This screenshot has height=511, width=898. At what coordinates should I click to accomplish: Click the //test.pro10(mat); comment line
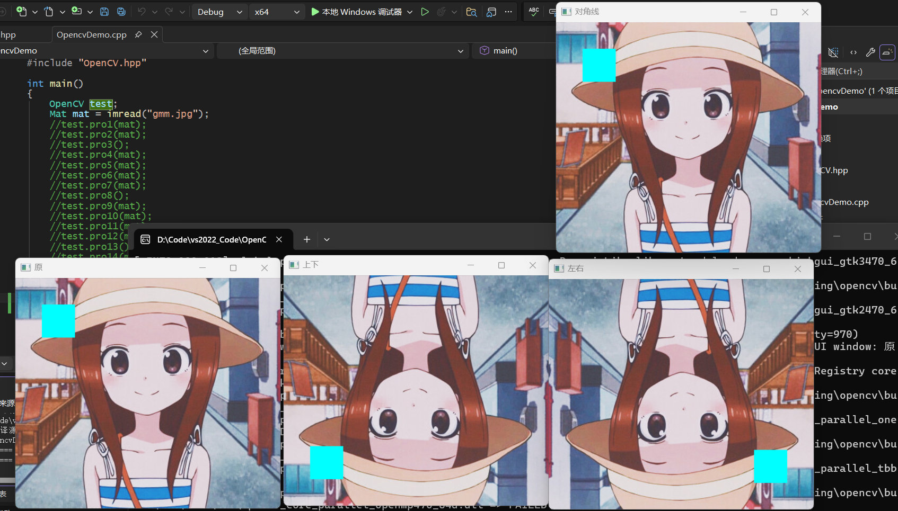tap(101, 216)
